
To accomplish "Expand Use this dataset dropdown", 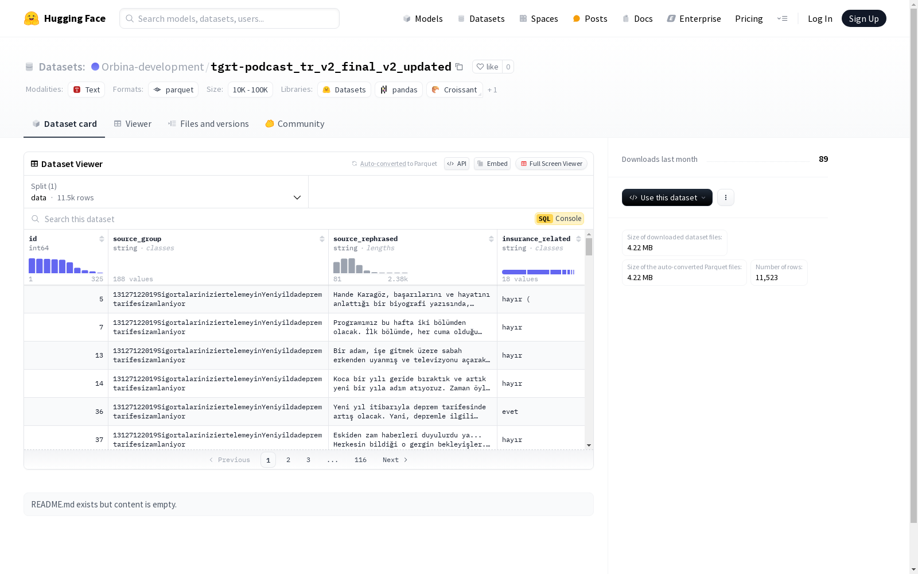I will [x=667, y=197].
